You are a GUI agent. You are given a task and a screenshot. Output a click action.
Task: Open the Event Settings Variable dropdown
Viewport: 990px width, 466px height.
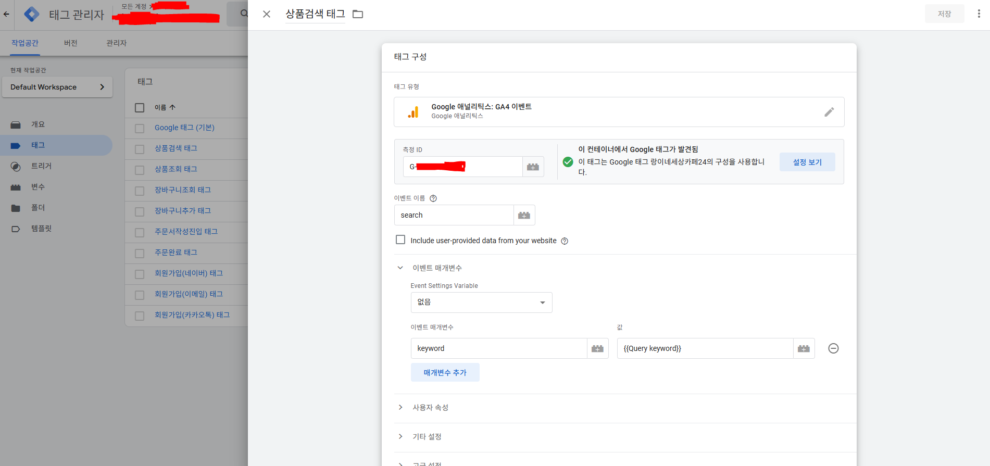coord(481,303)
